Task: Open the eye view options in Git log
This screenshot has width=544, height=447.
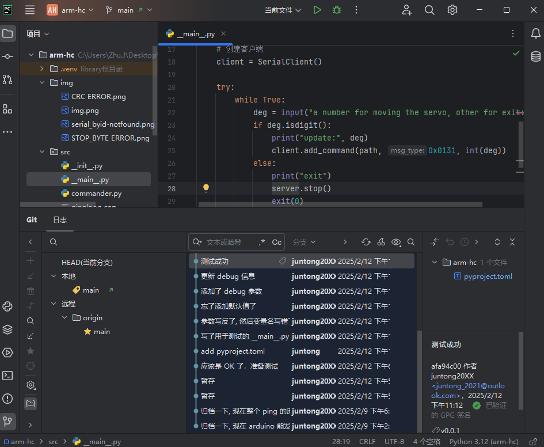Action: pos(396,242)
